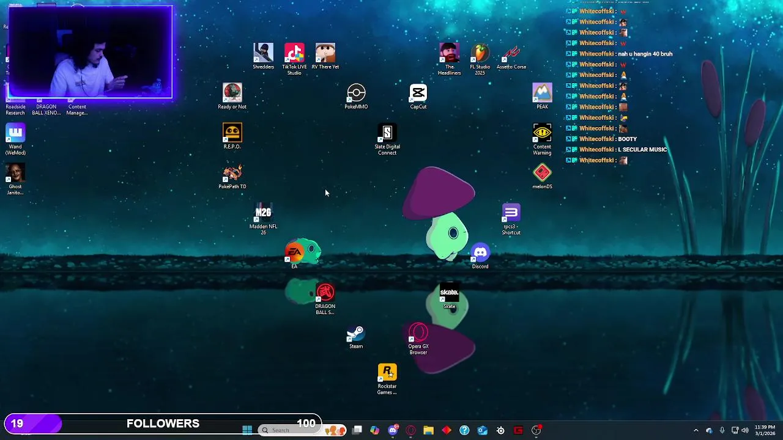Select the EA app desktop icon
This screenshot has width=783, height=440.
(294, 255)
